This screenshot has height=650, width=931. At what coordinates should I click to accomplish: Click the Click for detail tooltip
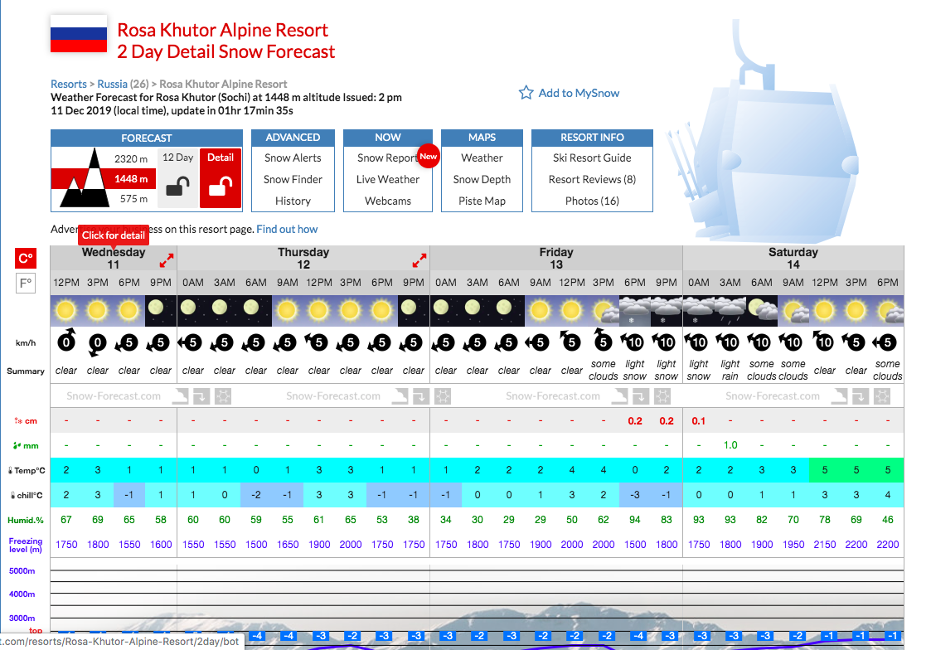114,235
